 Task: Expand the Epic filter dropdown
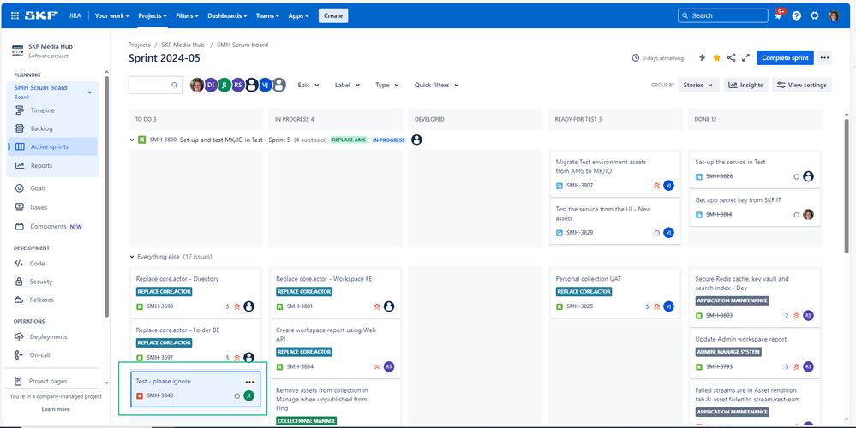[x=308, y=85]
